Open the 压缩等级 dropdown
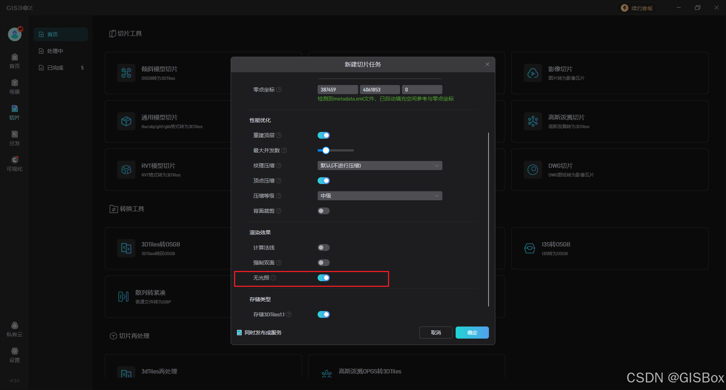 pos(380,196)
